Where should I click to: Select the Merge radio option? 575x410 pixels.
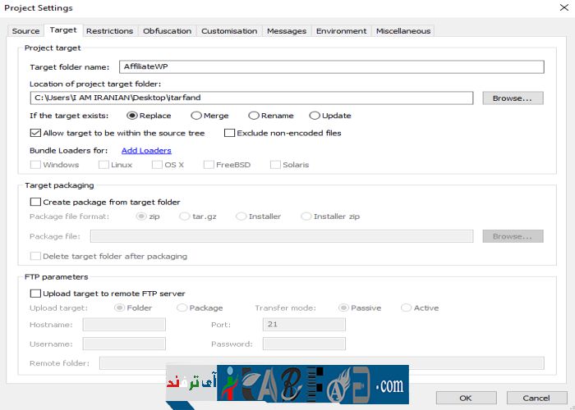(x=196, y=116)
